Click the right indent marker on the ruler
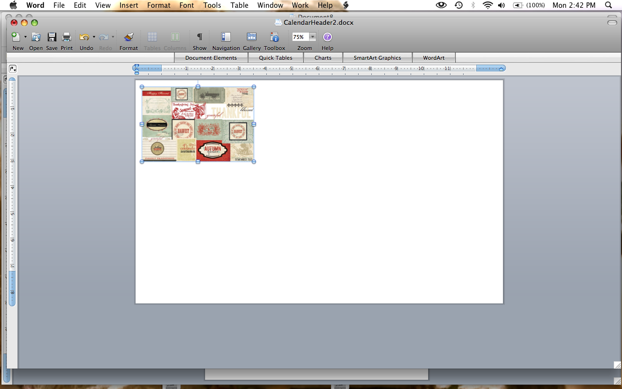This screenshot has width=622, height=389. (x=501, y=69)
